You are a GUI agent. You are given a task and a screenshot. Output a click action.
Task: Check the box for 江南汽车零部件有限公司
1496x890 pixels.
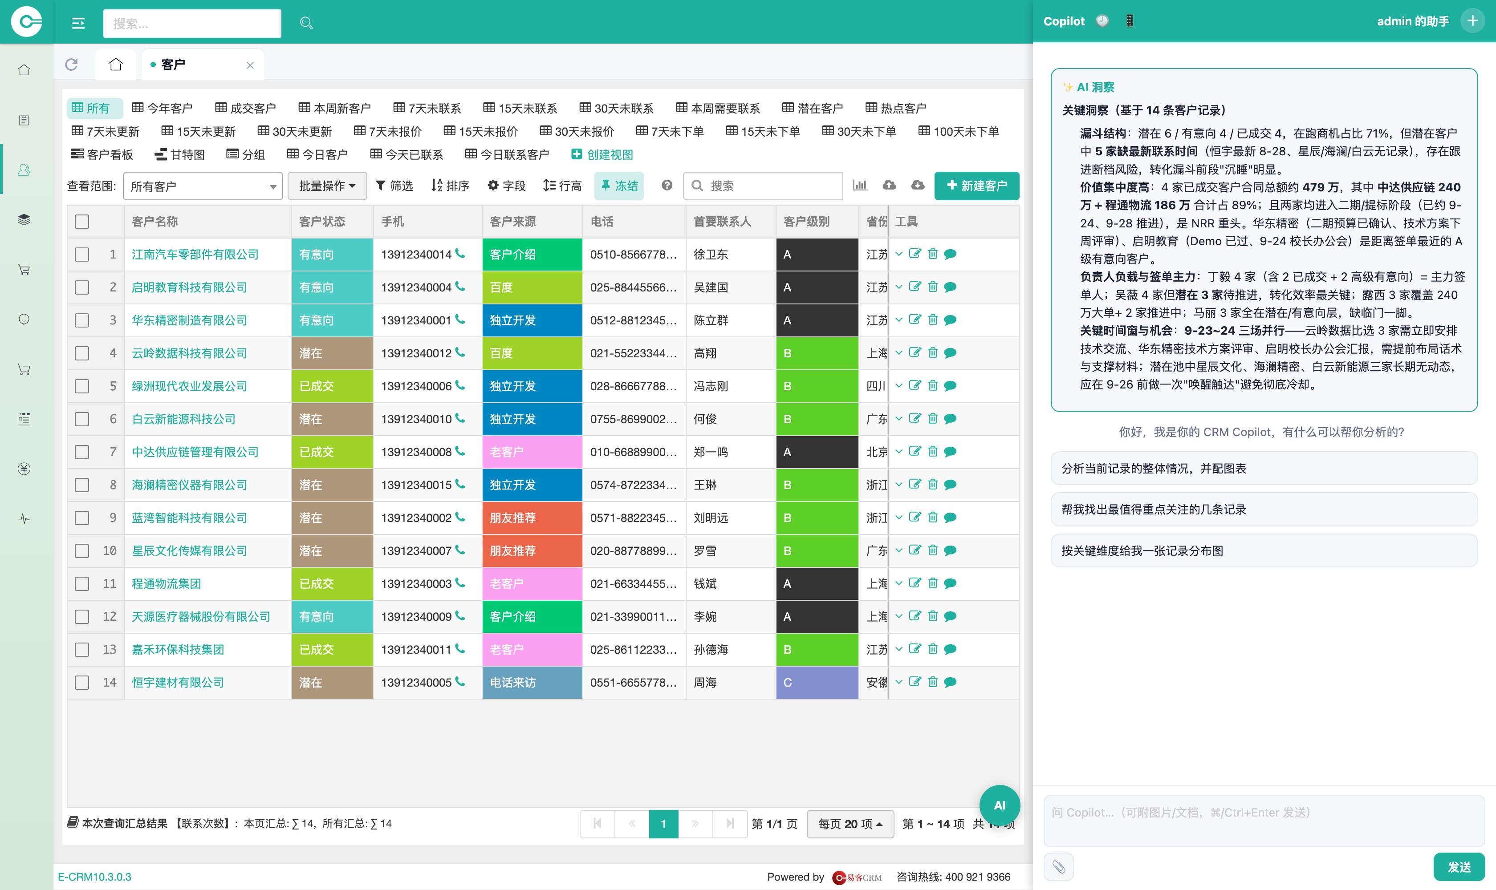pos(82,254)
